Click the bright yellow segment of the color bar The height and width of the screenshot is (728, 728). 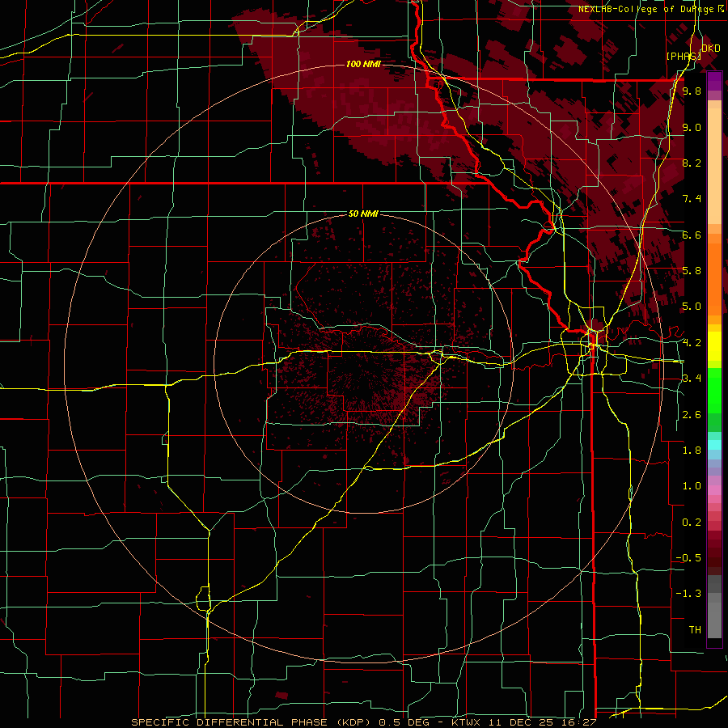click(x=714, y=346)
